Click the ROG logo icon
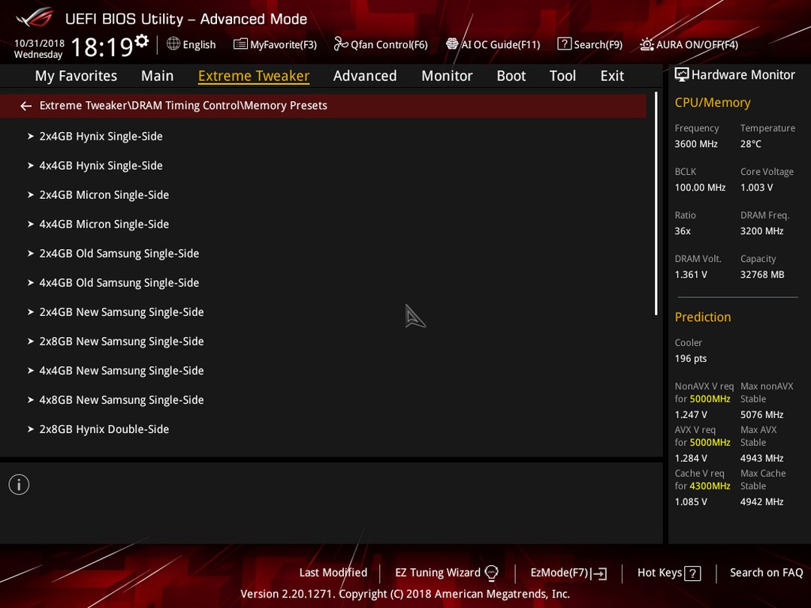 point(34,17)
